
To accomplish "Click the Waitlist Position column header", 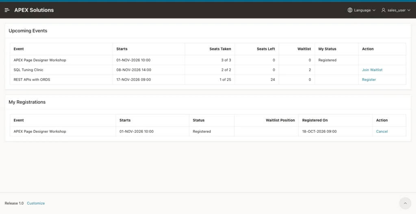I will click(x=280, y=120).
